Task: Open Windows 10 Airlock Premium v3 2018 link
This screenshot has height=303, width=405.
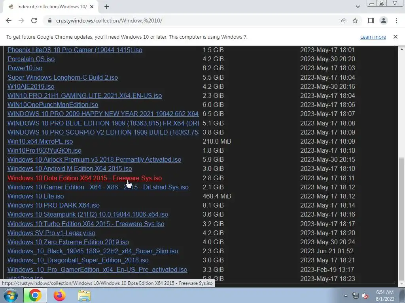Action: 94,159
